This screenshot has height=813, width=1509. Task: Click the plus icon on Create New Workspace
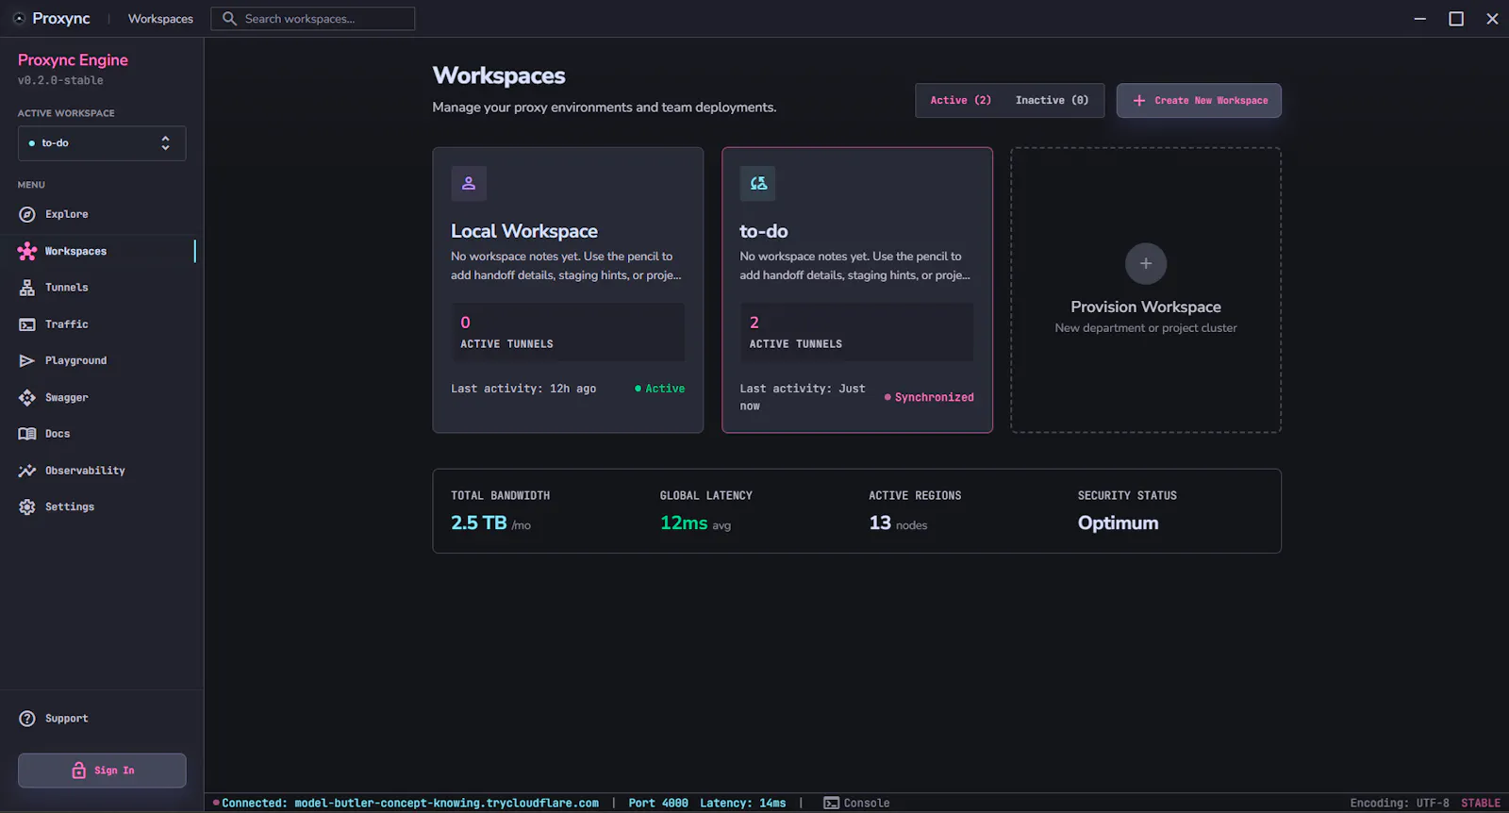click(x=1139, y=100)
